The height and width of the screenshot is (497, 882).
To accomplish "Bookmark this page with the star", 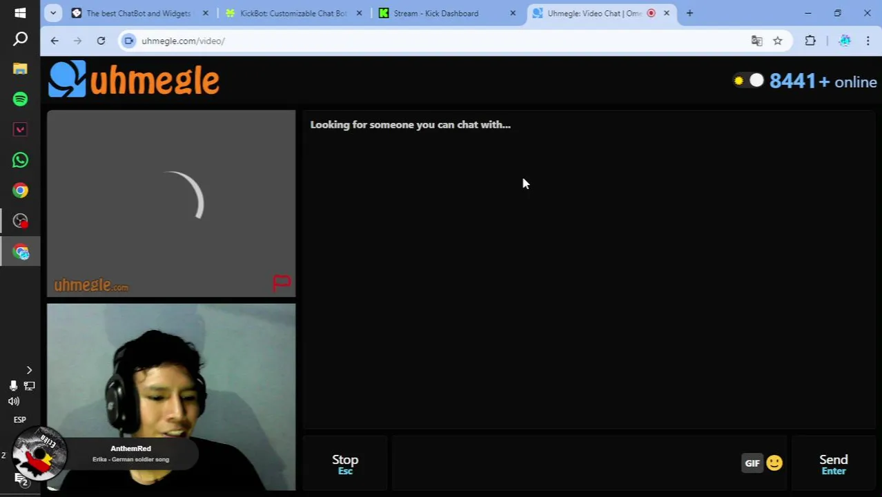I will (x=778, y=41).
